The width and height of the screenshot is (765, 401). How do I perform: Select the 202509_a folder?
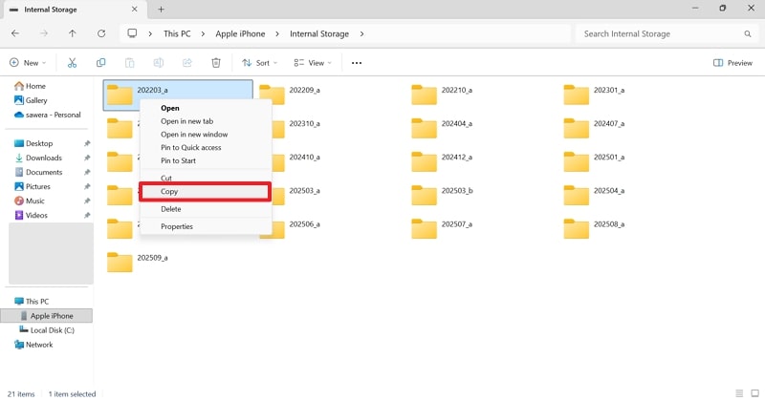click(137, 263)
